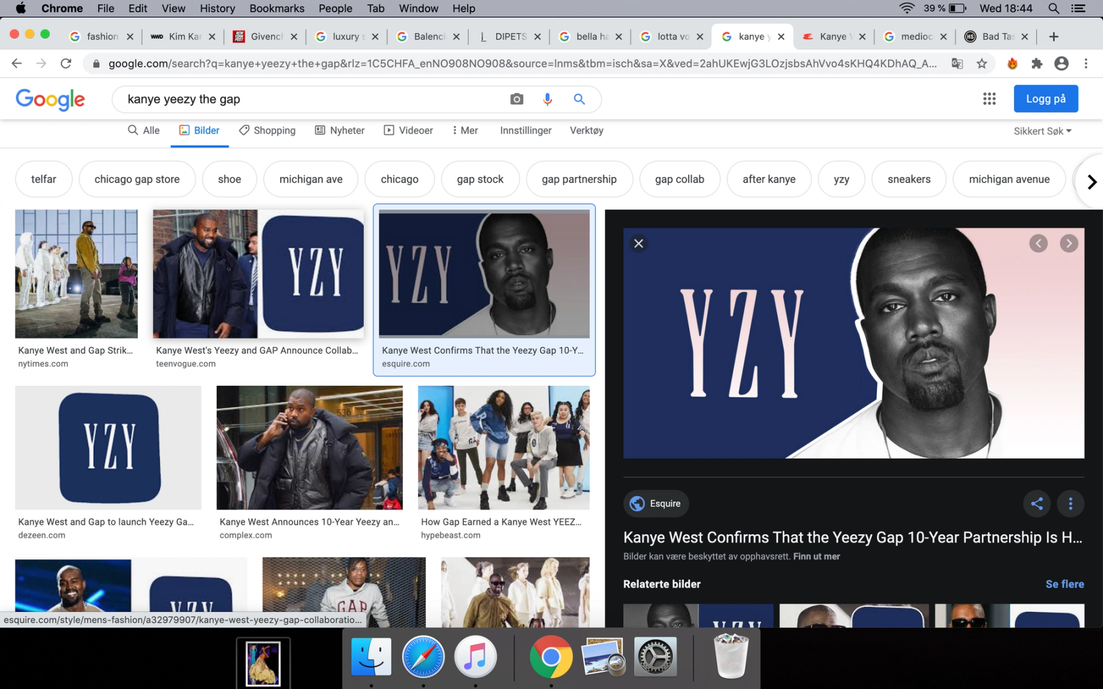Open the dezeen.com YZY logo thumbnail

108,448
